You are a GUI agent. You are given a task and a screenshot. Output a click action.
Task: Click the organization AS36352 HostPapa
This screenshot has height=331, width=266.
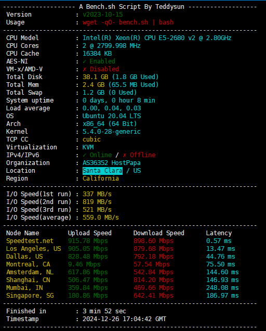112,163
